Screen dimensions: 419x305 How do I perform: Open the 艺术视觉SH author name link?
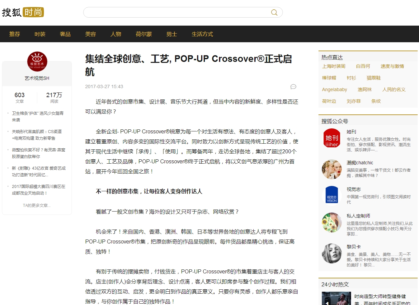[37, 78]
